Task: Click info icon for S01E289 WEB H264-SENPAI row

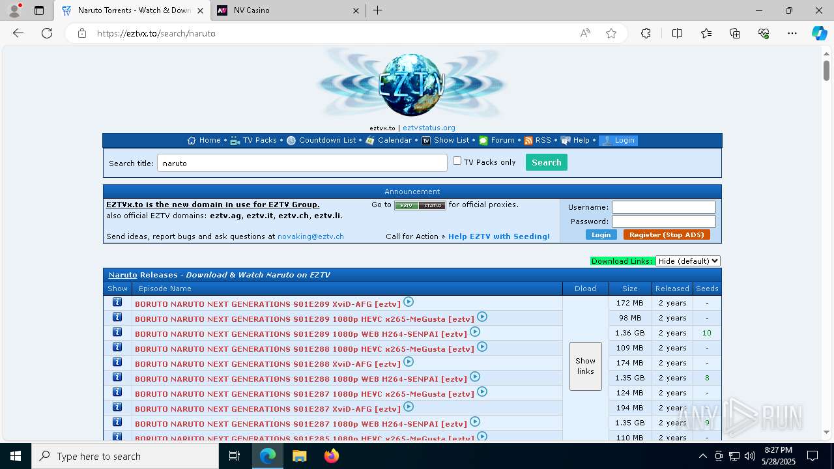Action: click(x=117, y=332)
